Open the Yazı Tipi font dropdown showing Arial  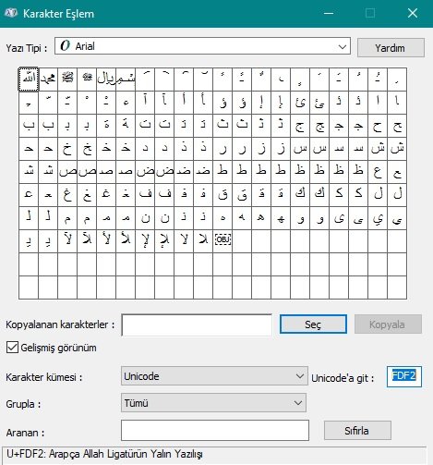[202, 46]
